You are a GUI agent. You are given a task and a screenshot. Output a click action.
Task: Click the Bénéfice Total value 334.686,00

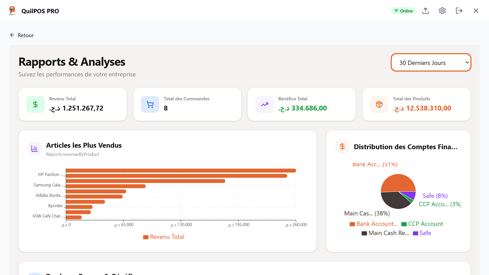(303, 108)
